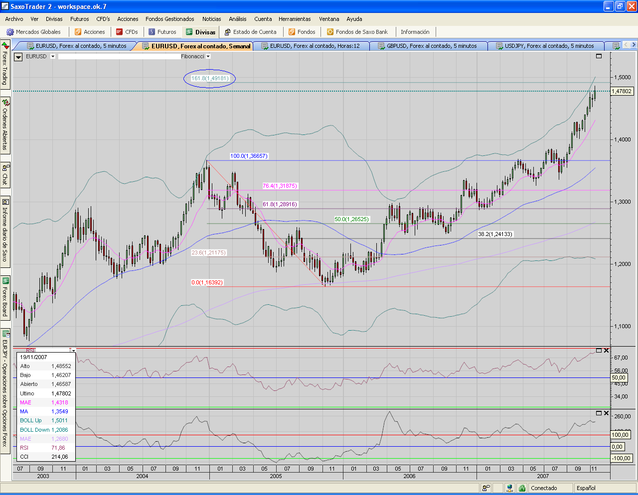The image size is (638, 495).
Task: Open the Fibonacci tool dropdown
Action: pos(208,56)
